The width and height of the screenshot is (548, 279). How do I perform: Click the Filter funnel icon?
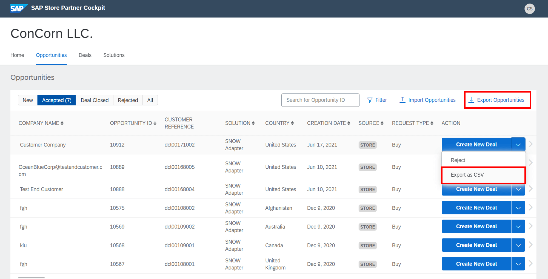(370, 100)
